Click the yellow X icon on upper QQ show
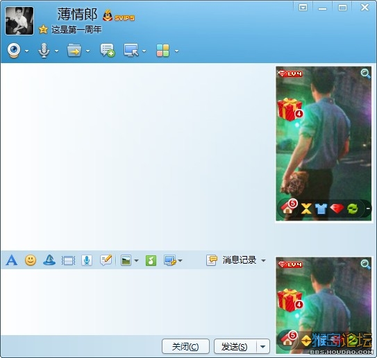 306,209
